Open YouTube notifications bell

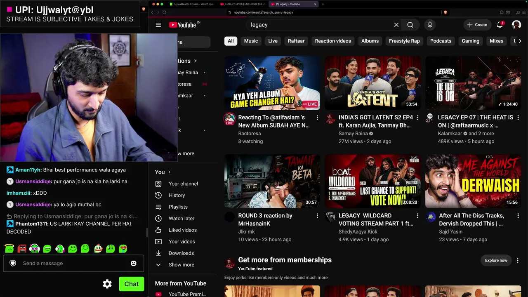point(500,25)
